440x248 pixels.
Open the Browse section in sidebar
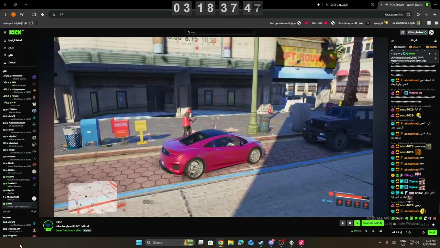[9, 48]
